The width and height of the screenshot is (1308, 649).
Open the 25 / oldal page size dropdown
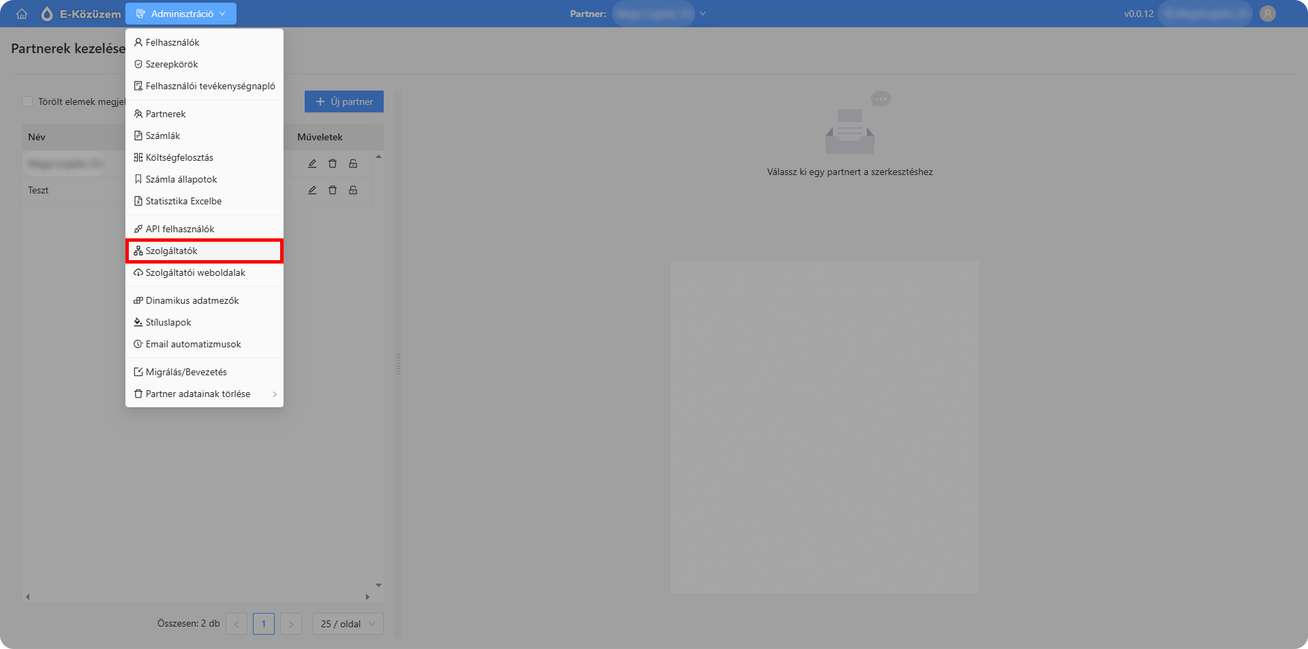pyautogui.click(x=348, y=624)
